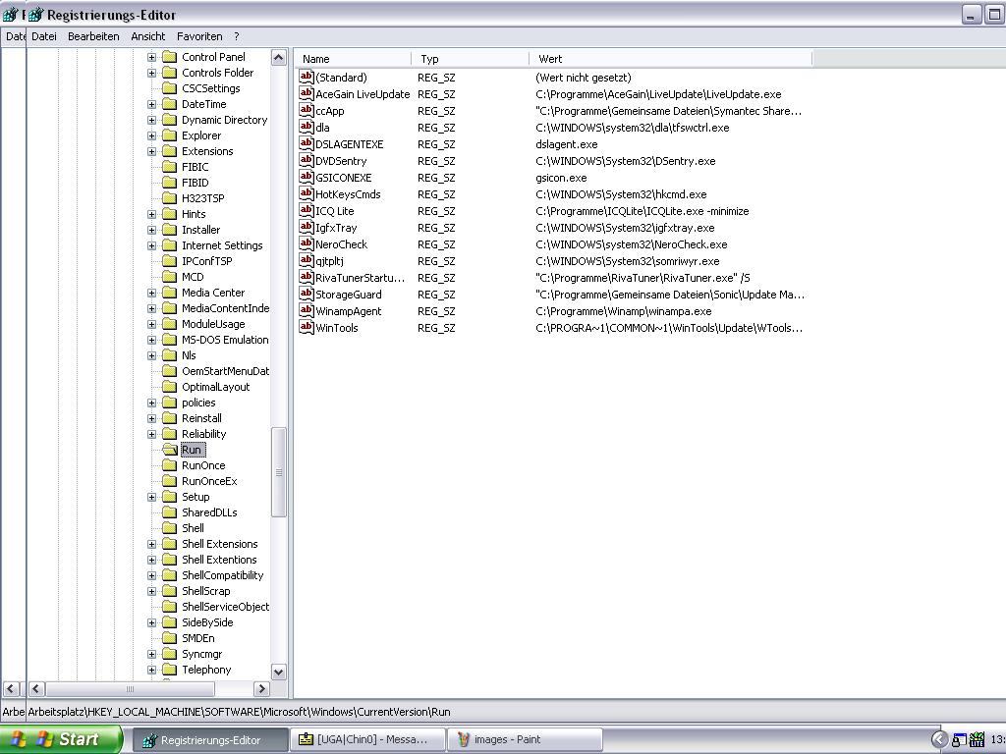
Task: Click the Shell folder icon
Action: point(169,527)
